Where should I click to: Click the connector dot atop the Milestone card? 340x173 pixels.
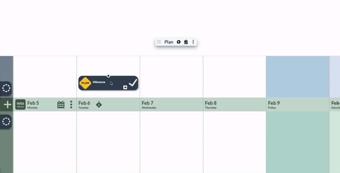coord(108,76)
